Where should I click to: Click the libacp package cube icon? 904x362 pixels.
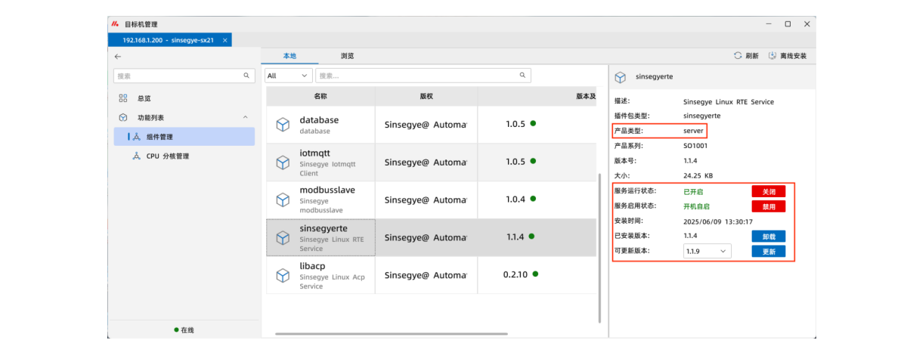pyautogui.click(x=283, y=276)
